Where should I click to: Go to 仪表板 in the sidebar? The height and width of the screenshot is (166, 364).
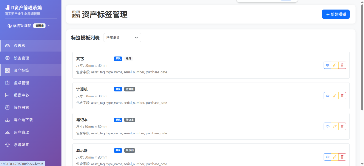tap(31, 46)
